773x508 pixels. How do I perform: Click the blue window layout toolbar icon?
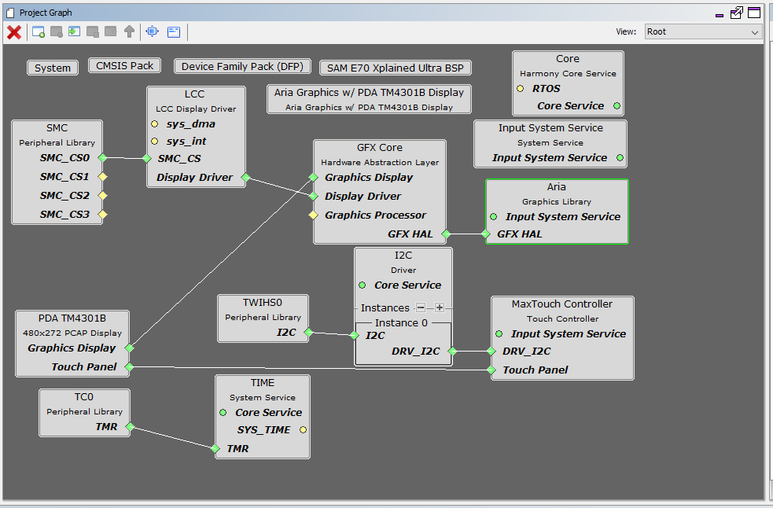click(174, 32)
